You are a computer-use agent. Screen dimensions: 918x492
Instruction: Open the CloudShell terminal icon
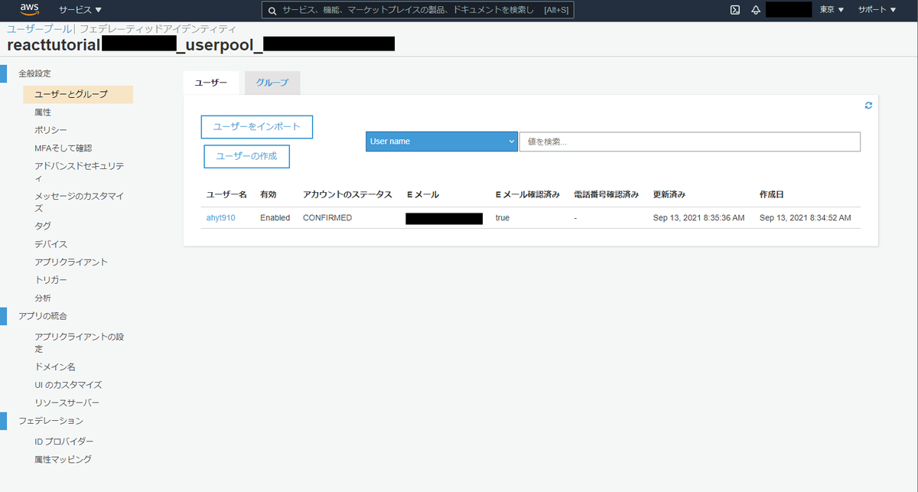click(734, 10)
